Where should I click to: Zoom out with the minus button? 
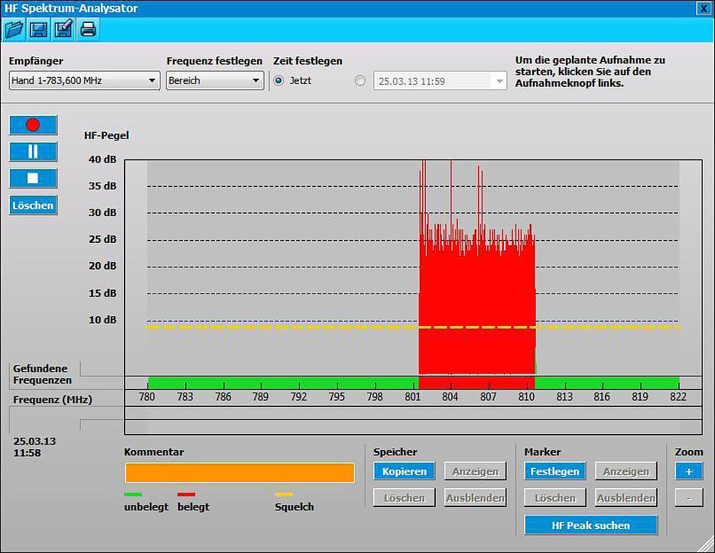click(688, 498)
